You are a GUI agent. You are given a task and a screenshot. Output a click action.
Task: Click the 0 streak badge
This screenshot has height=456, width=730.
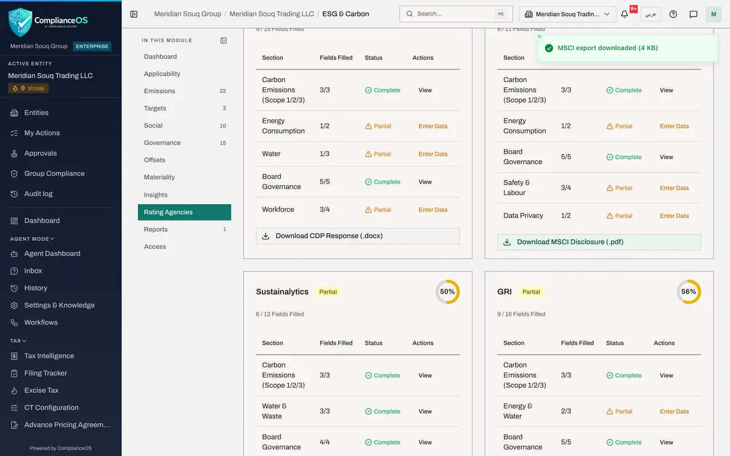point(29,88)
